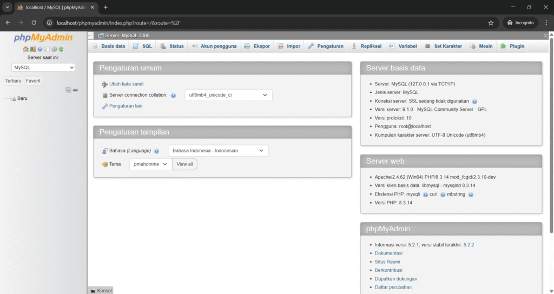Screen dimensions: 554x294
Task: Click the Favorit button
Action: (33, 81)
